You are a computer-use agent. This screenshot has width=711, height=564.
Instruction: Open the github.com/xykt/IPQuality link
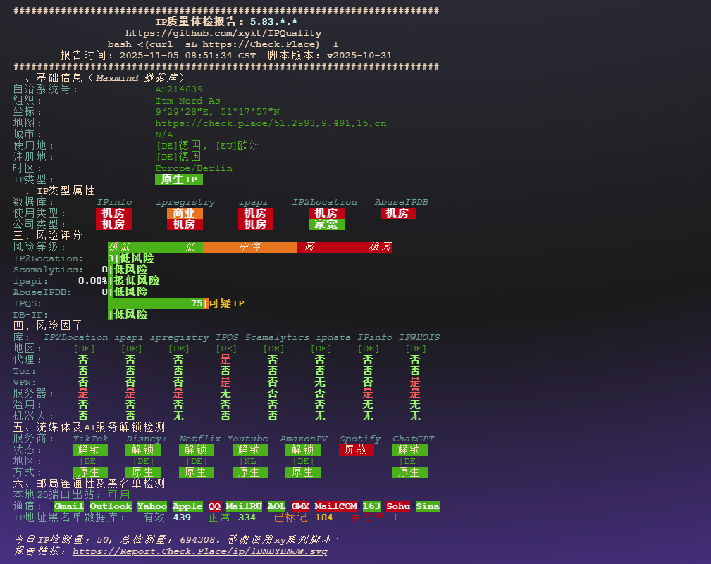[x=224, y=32]
